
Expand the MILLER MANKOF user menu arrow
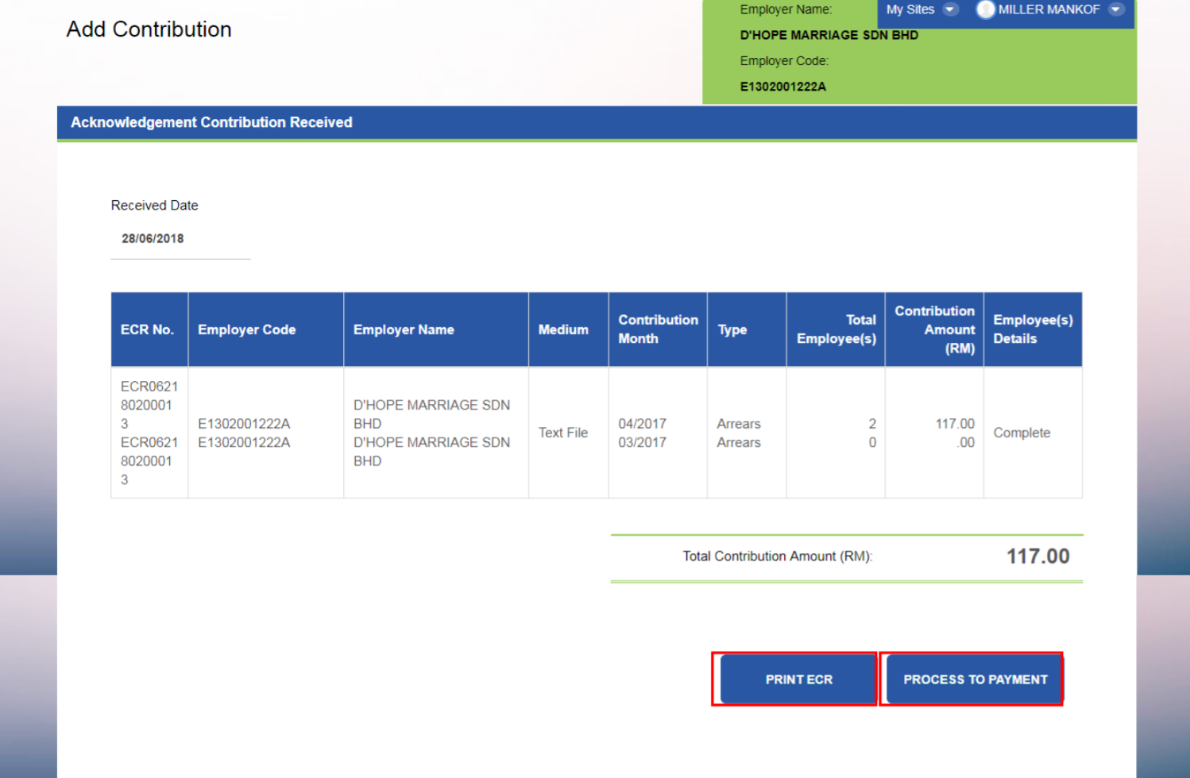[1116, 10]
